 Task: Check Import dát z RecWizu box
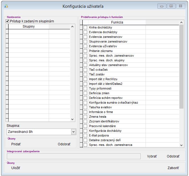point(85,79)
